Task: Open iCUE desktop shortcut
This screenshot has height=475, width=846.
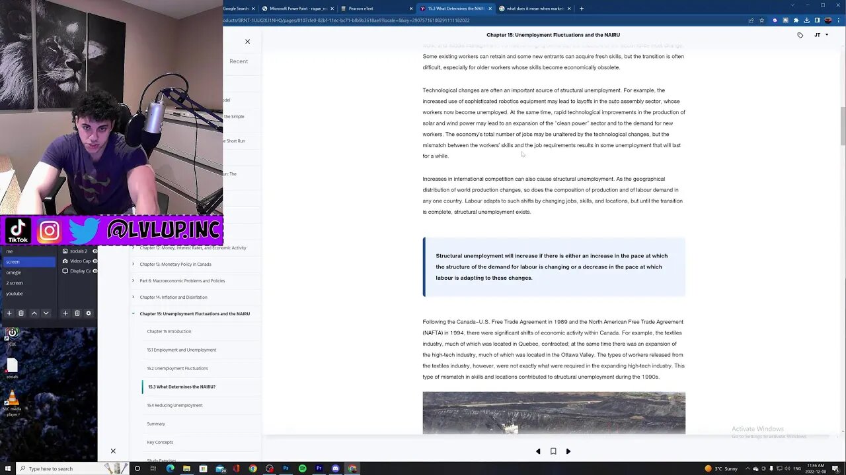Action: (x=12, y=336)
